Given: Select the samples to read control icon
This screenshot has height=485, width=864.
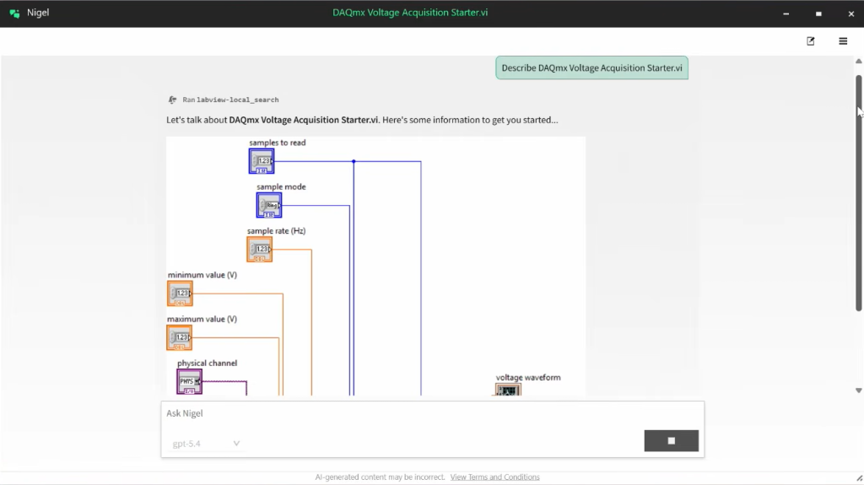Looking at the screenshot, I should click(262, 161).
